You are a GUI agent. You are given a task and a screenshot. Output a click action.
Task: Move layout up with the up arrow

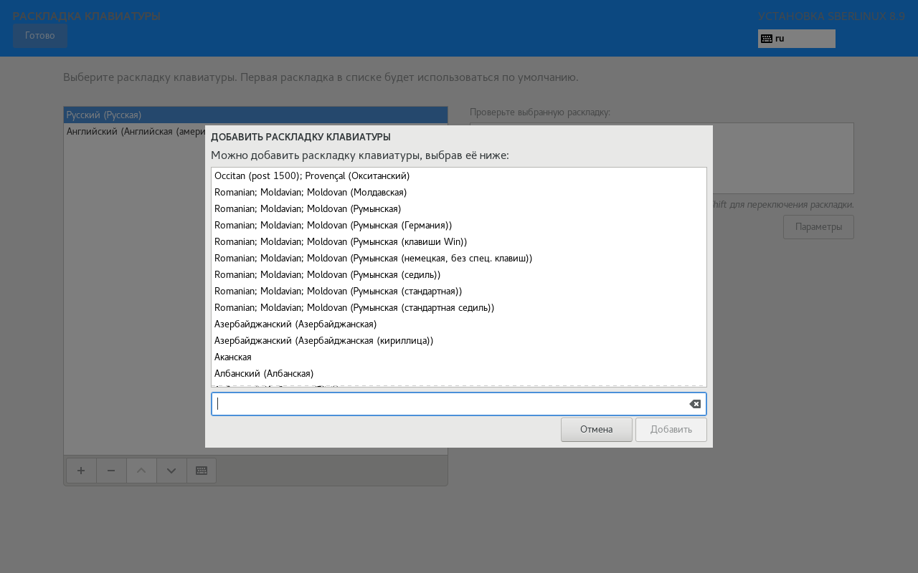click(x=141, y=471)
